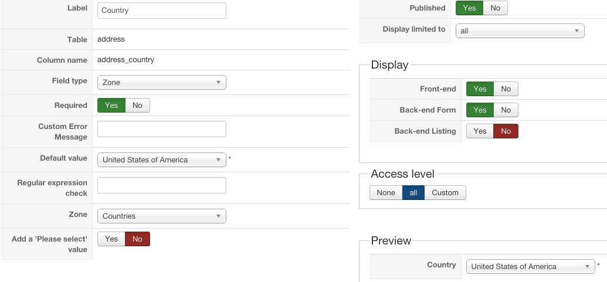Keep 'Please select' value as No
Image resolution: width=607 pixels, height=282 pixels.
coord(137,239)
